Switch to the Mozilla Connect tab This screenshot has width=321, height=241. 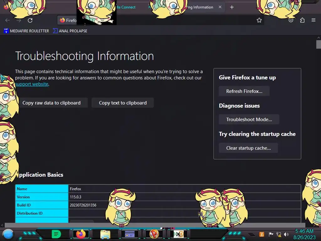point(126,7)
